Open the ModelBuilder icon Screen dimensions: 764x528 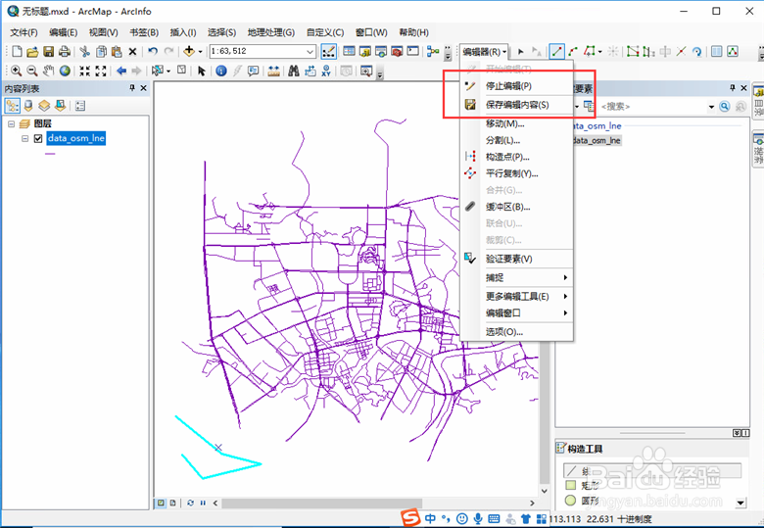pos(433,51)
